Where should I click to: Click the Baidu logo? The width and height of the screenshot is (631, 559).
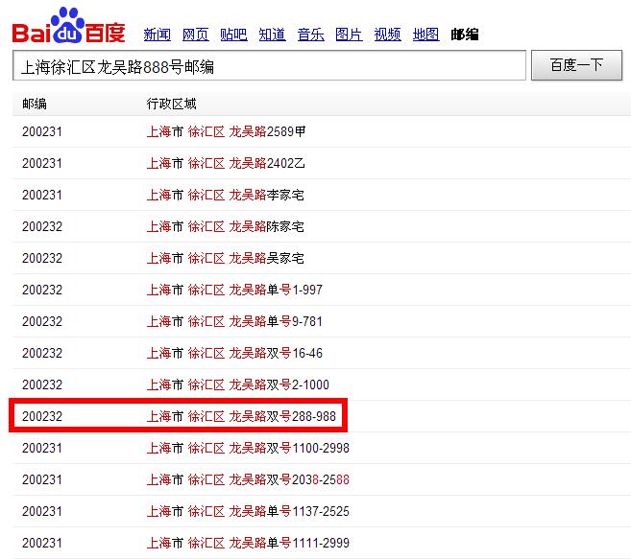pos(68,25)
